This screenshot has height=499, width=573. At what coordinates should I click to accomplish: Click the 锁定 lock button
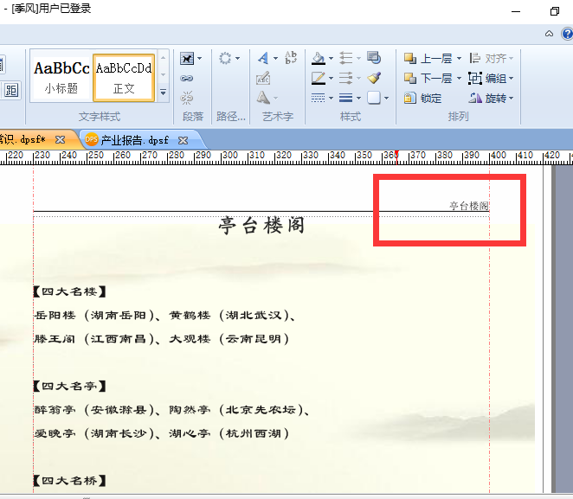pos(422,98)
